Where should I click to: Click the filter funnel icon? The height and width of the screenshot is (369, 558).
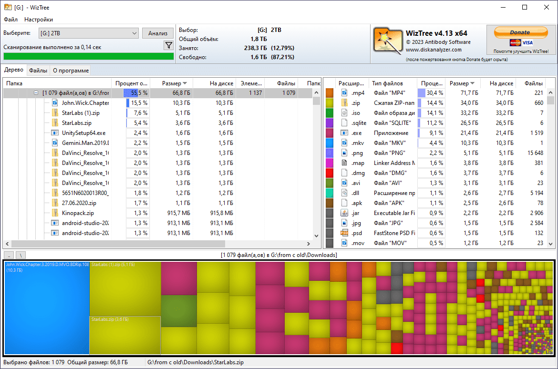[168, 45]
